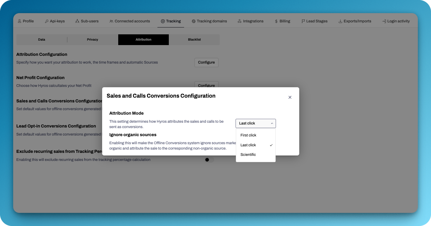Open Login activity tab

point(396,21)
